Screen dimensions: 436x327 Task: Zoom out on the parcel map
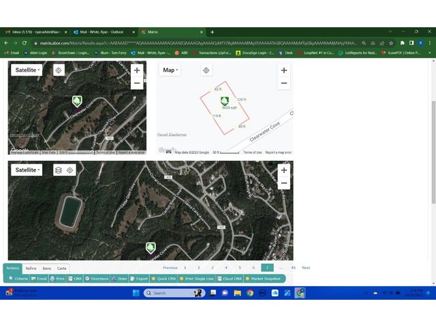(x=284, y=83)
